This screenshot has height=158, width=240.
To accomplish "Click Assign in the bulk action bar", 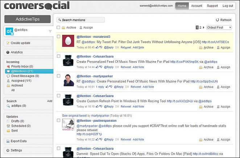I will [86, 28].
